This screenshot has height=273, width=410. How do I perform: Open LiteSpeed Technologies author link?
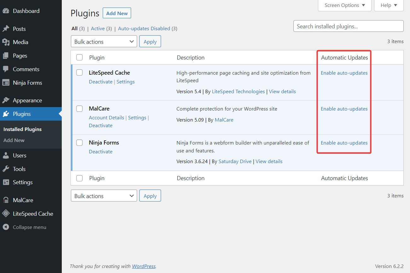click(x=238, y=92)
